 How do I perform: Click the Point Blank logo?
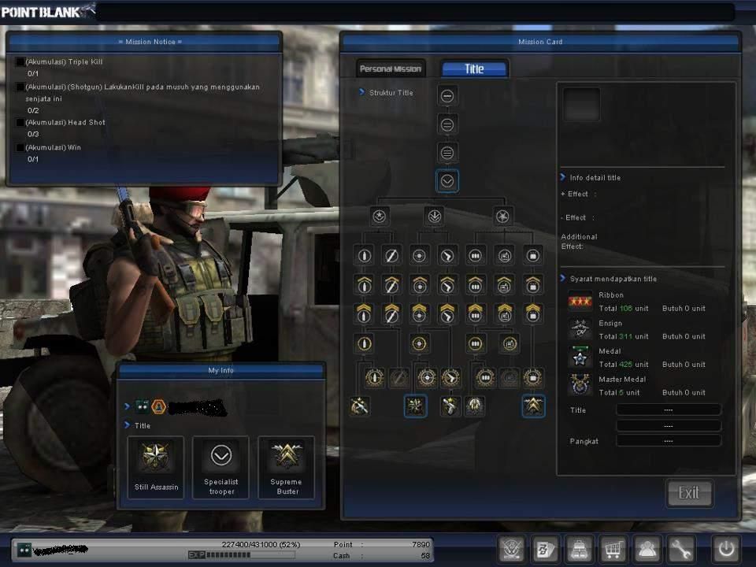click(48, 11)
